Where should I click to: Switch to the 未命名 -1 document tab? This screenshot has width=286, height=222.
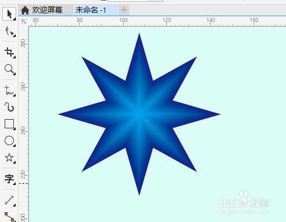point(95,10)
